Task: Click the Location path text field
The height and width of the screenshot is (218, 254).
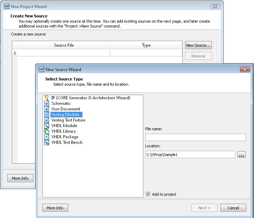Action: pyautogui.click(x=190, y=155)
